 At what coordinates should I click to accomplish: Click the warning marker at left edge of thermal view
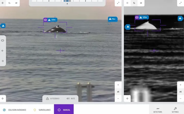pos(128,27)
